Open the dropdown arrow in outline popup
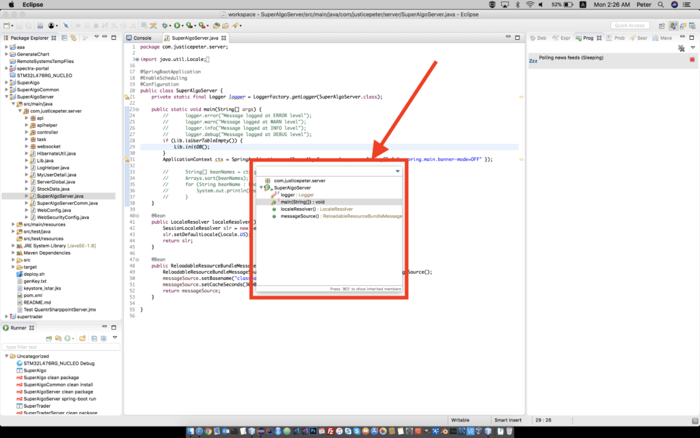The image size is (700, 438). tap(397, 171)
